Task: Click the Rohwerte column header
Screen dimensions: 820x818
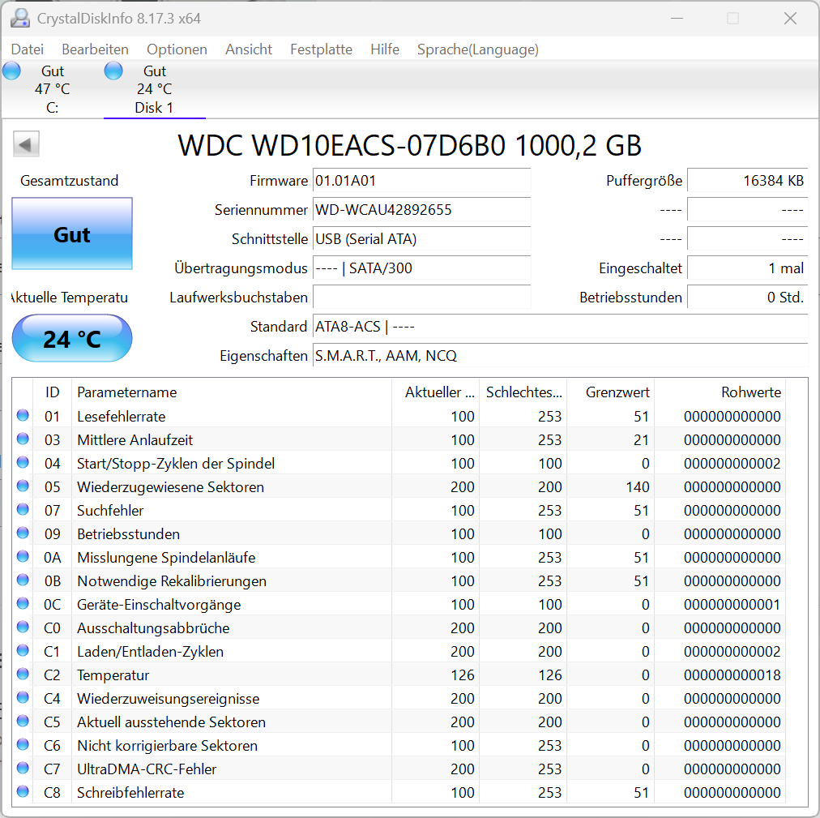Action: pos(720,392)
